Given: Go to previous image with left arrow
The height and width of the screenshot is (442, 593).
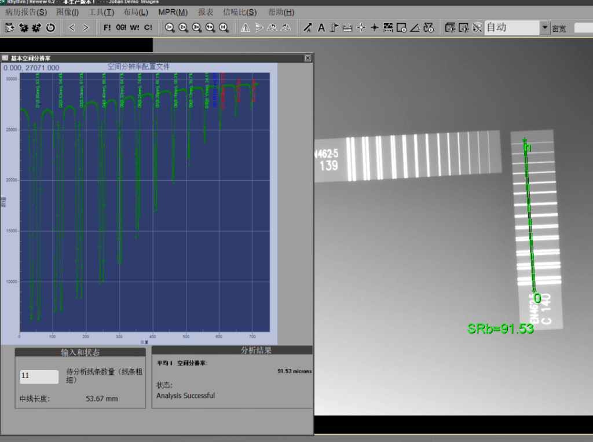Looking at the screenshot, I should [x=72, y=27].
